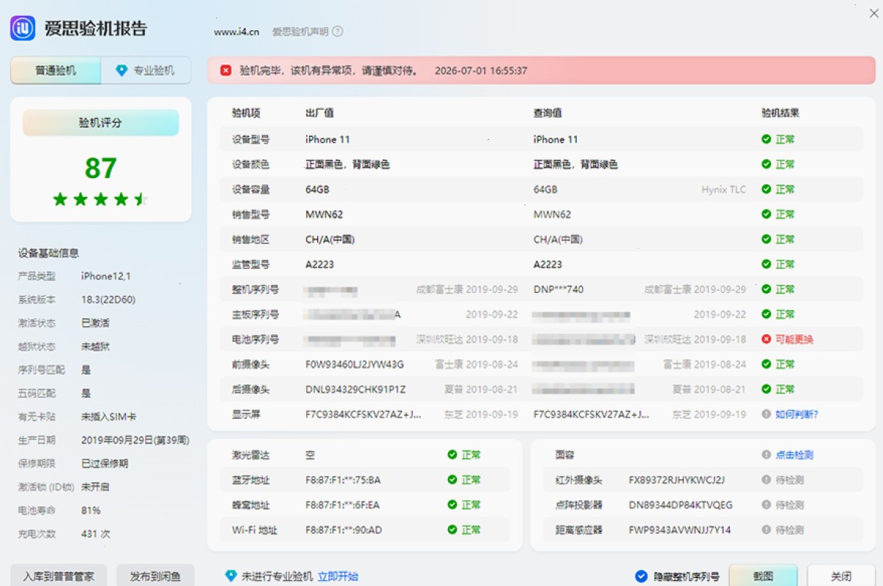Click the 出厂值 MWN62 cell
The width and height of the screenshot is (883, 586).
324,214
